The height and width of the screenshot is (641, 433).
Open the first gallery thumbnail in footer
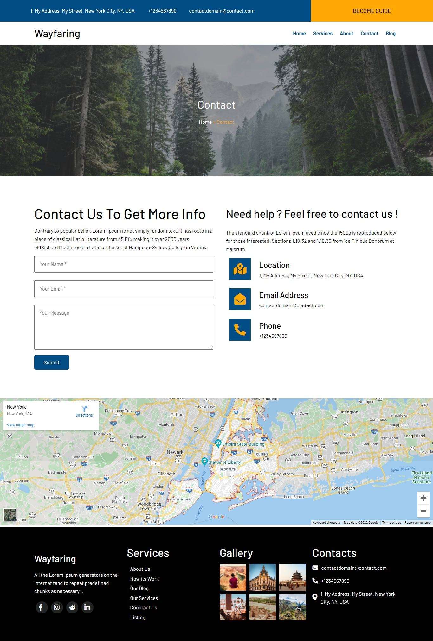[x=233, y=577]
